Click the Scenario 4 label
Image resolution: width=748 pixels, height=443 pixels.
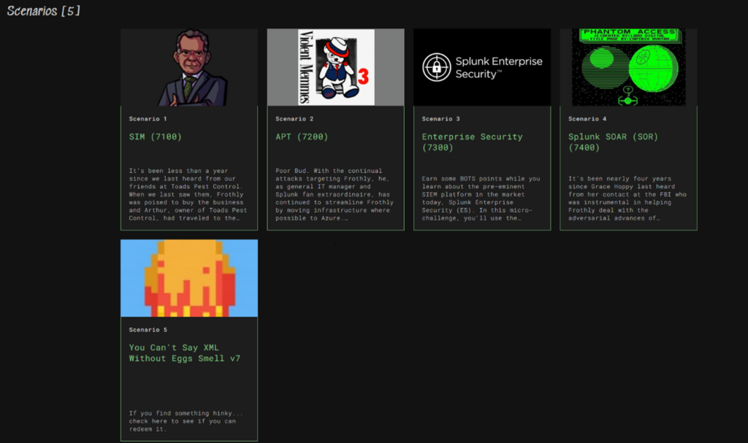tap(587, 119)
